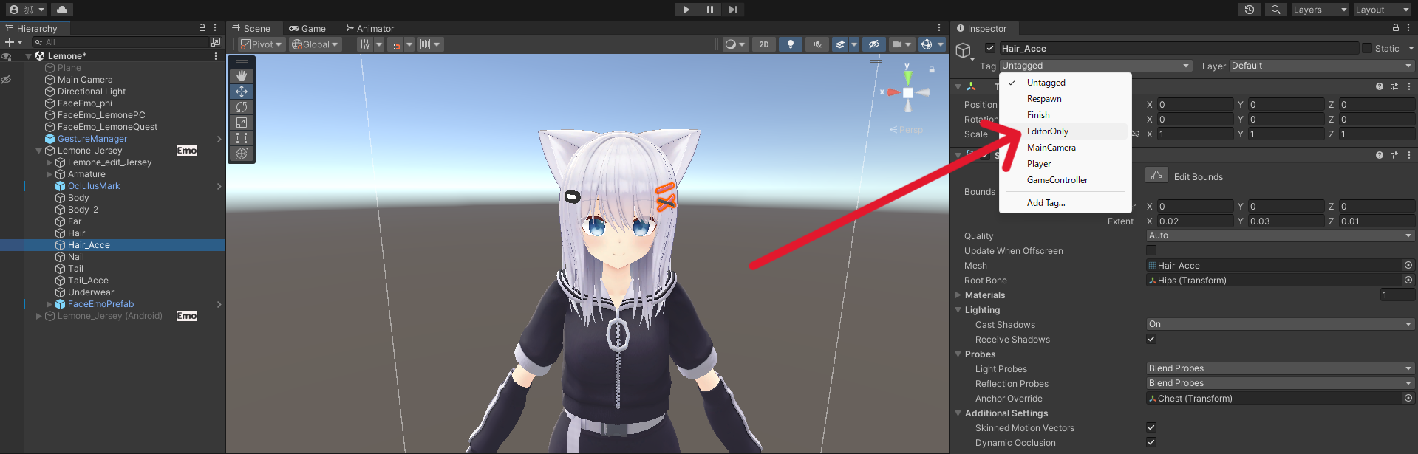Toggle Hair_Acce active checkbox
1418x454 pixels.
tap(990, 49)
